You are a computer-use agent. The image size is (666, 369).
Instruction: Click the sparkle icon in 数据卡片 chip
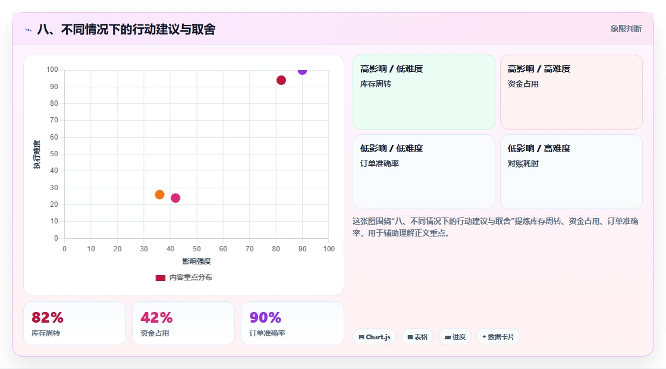484,337
